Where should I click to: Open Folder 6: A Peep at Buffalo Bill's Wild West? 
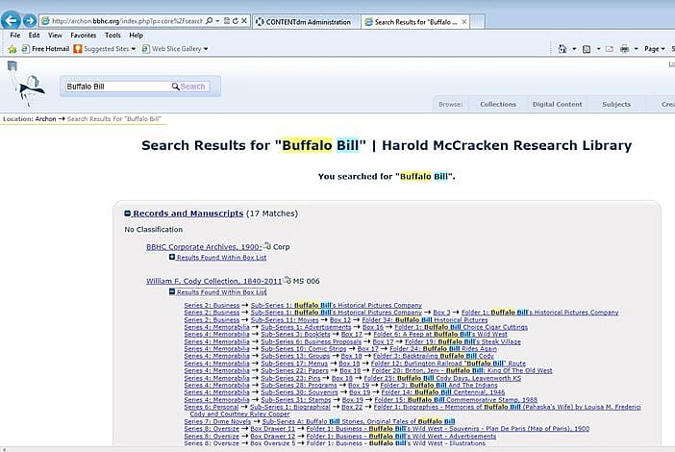click(x=440, y=334)
